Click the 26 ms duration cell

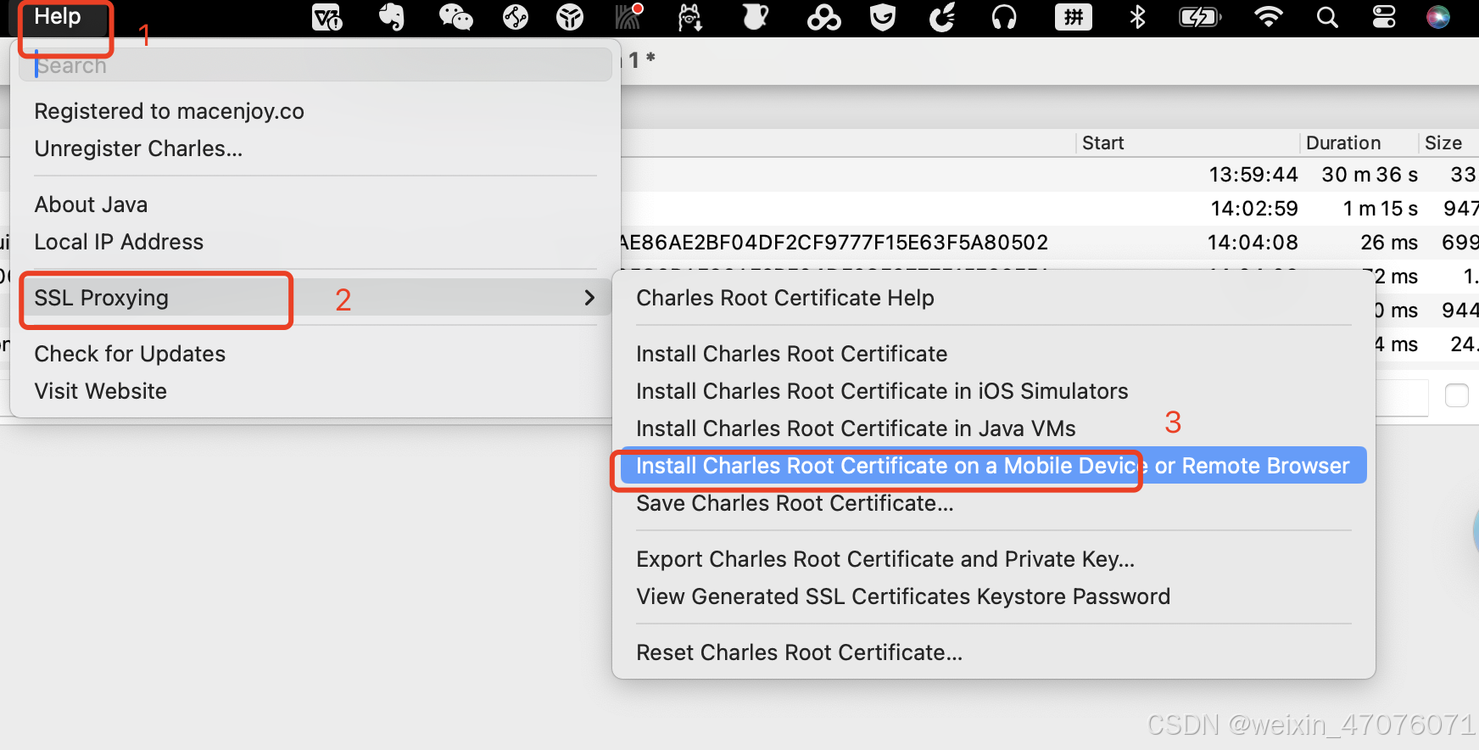(1389, 243)
